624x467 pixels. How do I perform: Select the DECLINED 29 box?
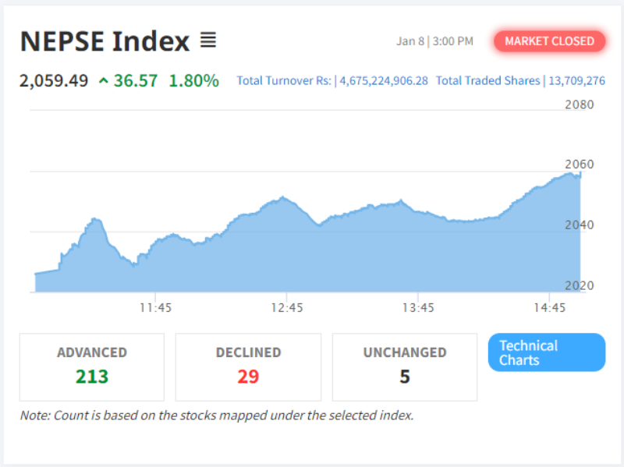coord(248,366)
